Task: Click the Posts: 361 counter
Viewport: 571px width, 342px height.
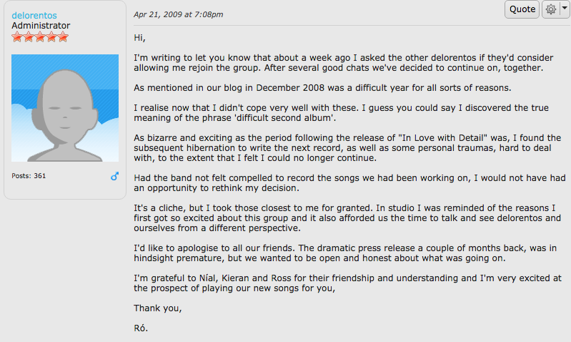Action: (x=29, y=176)
